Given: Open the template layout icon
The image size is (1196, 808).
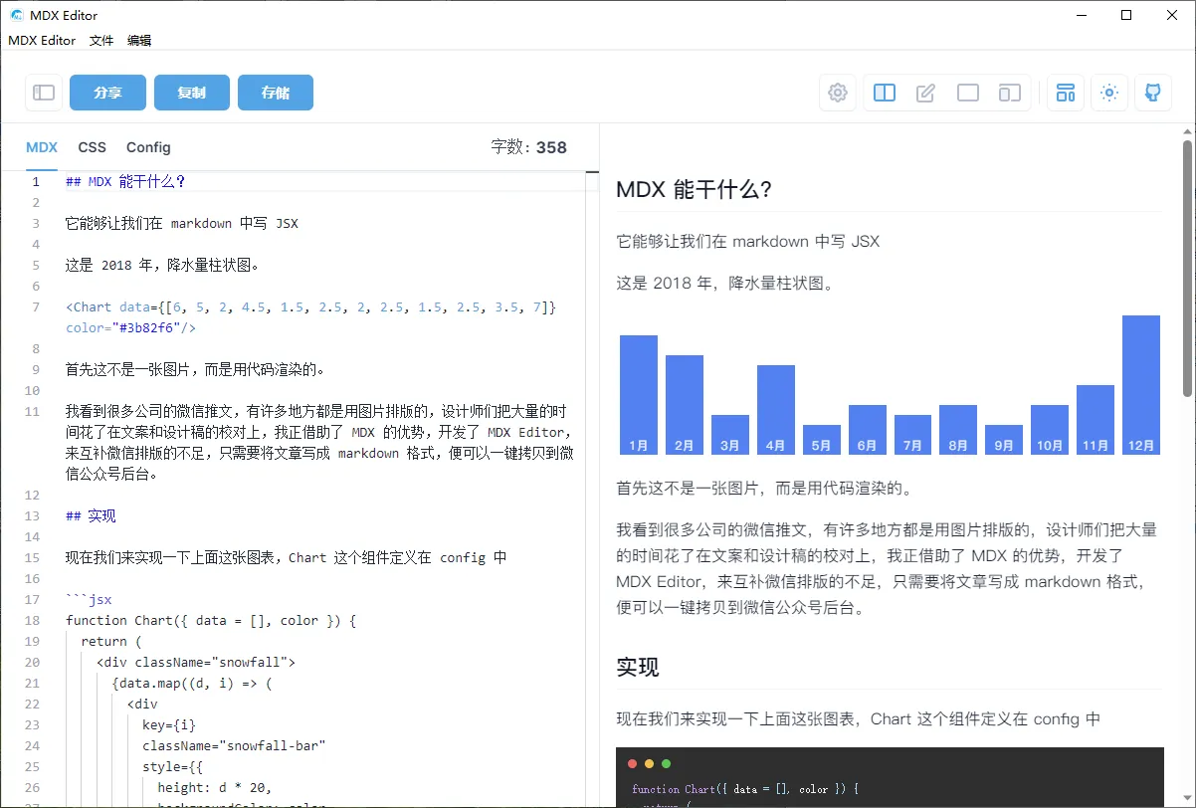Looking at the screenshot, I should pos(1066,93).
